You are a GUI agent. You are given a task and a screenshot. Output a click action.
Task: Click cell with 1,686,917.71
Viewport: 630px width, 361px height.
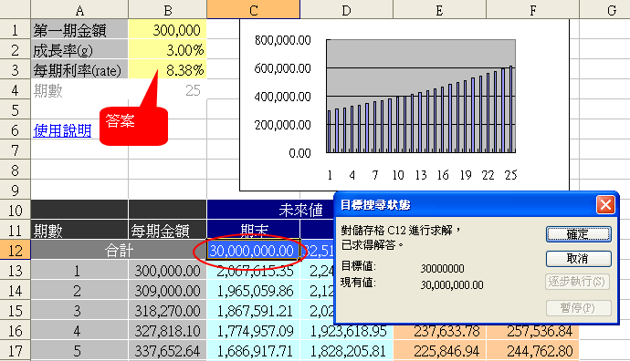tap(254, 351)
